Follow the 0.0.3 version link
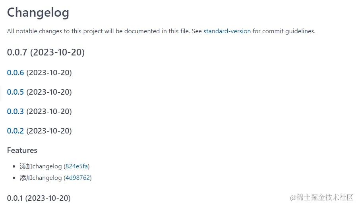This screenshot has width=356, height=204. pyautogui.click(x=15, y=111)
